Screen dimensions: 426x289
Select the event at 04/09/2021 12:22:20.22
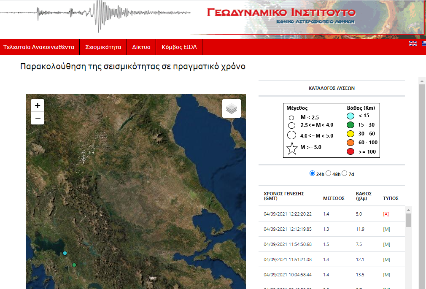pyautogui.click(x=332, y=214)
